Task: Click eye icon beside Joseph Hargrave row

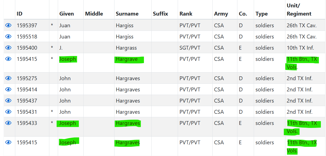Action: click(x=8, y=59)
